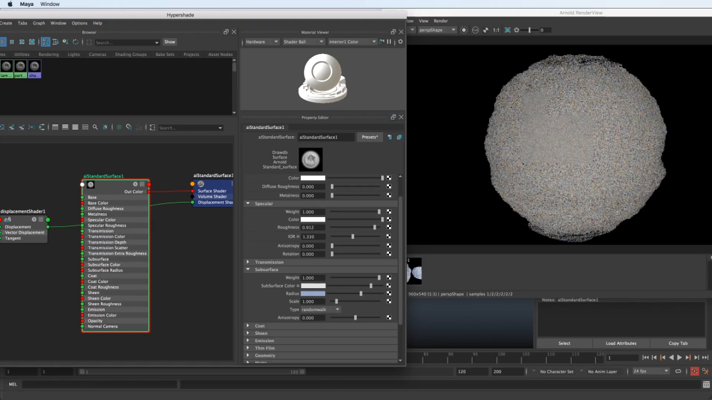Screen dimensions: 712x400
Task: Pause the Material Viewer rendering
Action: pyautogui.click(x=389, y=41)
